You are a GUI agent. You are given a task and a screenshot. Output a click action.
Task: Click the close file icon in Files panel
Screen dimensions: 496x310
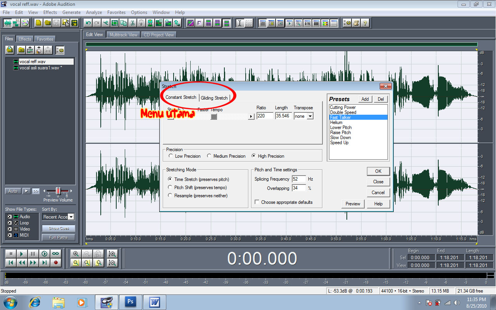22,50
